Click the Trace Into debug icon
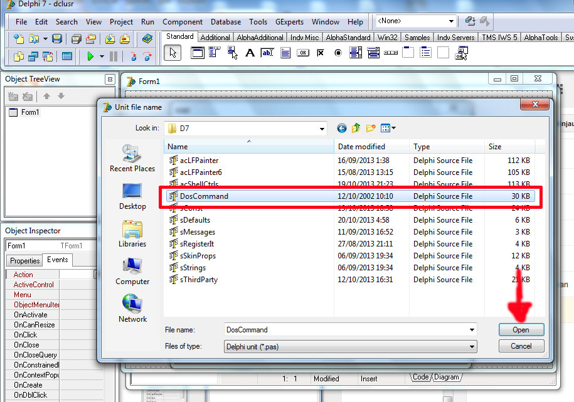The image size is (574, 402). [x=134, y=56]
